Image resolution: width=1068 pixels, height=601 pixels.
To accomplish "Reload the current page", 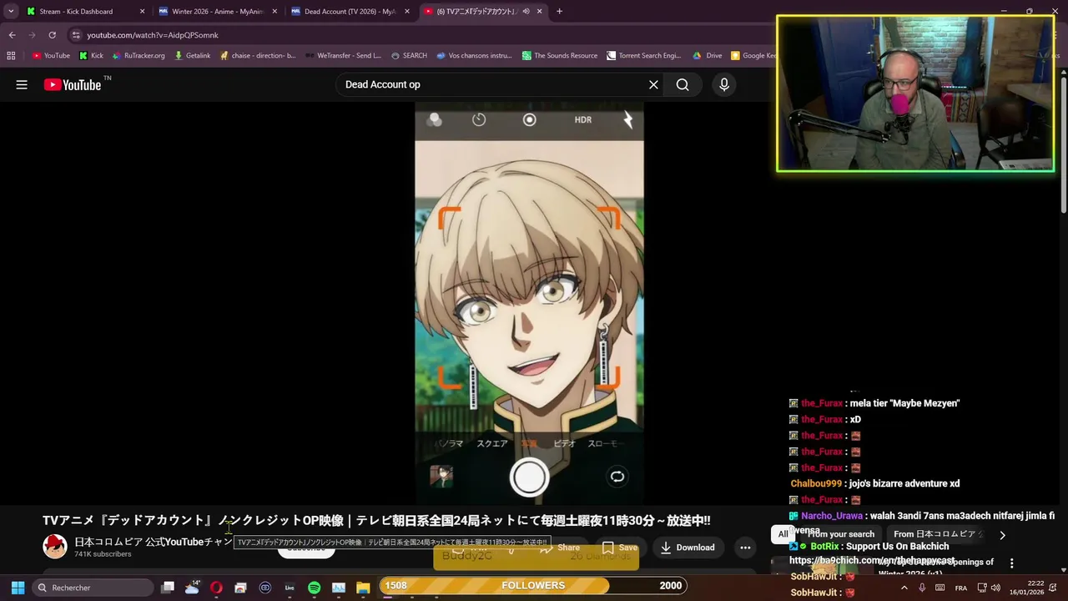I will click(x=52, y=35).
